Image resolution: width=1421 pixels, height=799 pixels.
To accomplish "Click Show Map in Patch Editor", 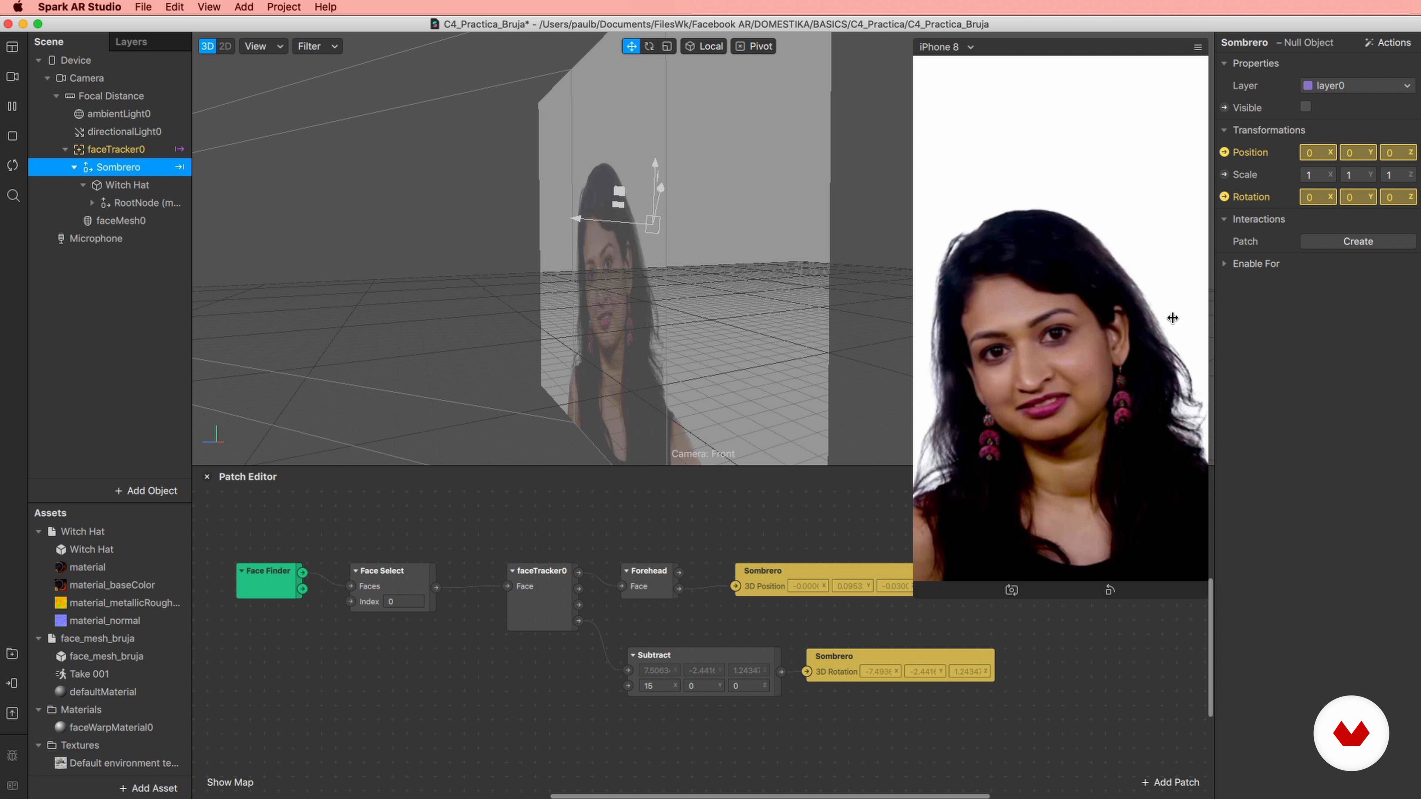I will pyautogui.click(x=230, y=782).
